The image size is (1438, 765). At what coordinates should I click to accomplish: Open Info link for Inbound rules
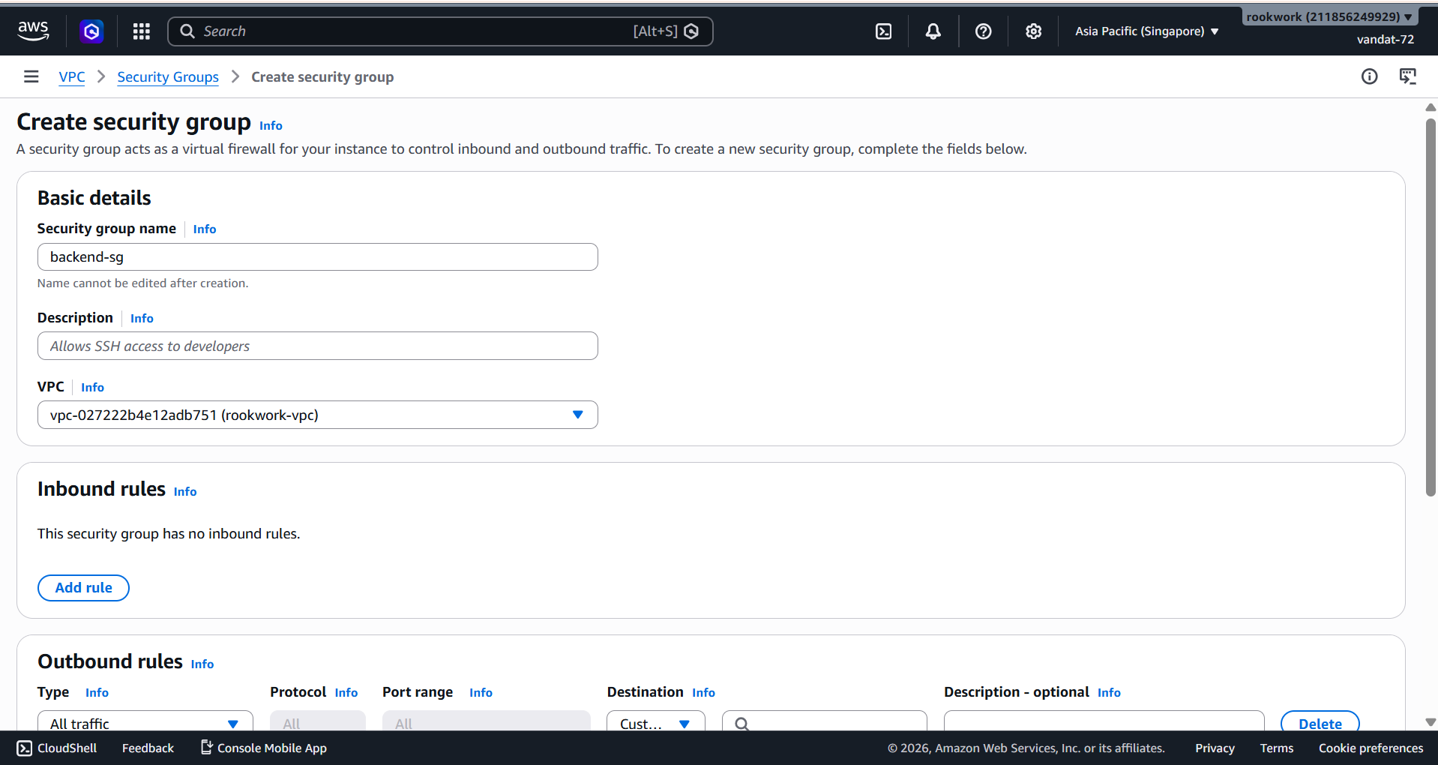click(185, 491)
